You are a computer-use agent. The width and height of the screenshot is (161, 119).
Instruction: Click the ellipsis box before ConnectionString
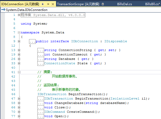41,50
